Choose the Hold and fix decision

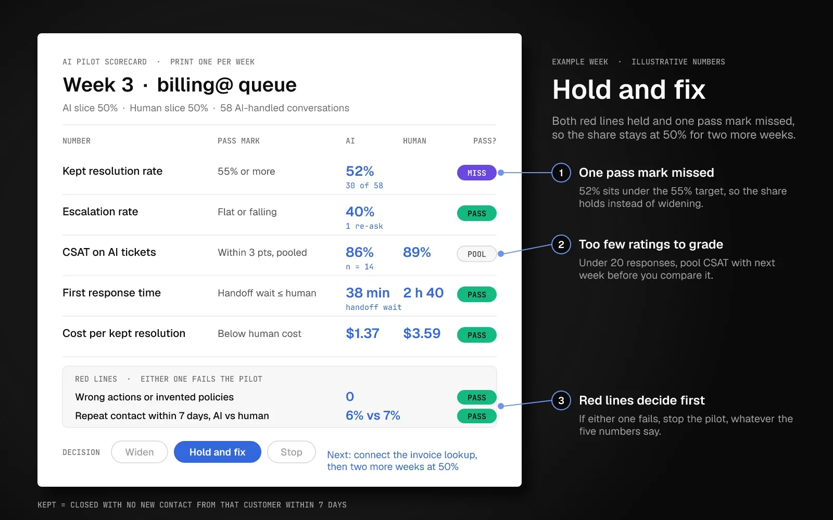(217, 452)
